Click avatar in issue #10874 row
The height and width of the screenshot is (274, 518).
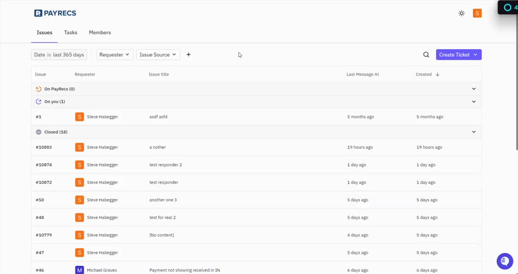point(79,165)
